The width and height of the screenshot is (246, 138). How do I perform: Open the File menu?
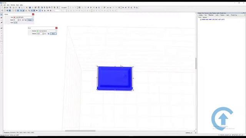pos(2,5)
